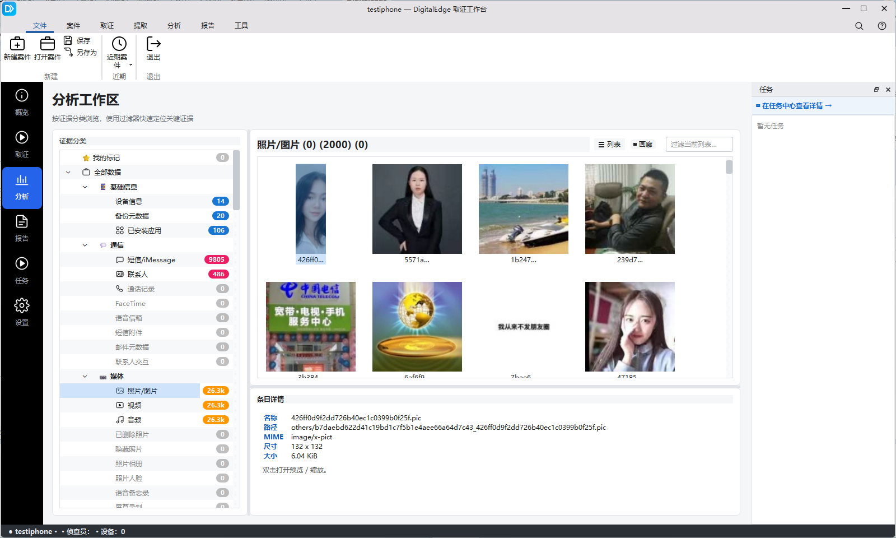This screenshot has height=538, width=896.
Task: Open recent cases 近期案件 clock icon
Action: click(119, 44)
